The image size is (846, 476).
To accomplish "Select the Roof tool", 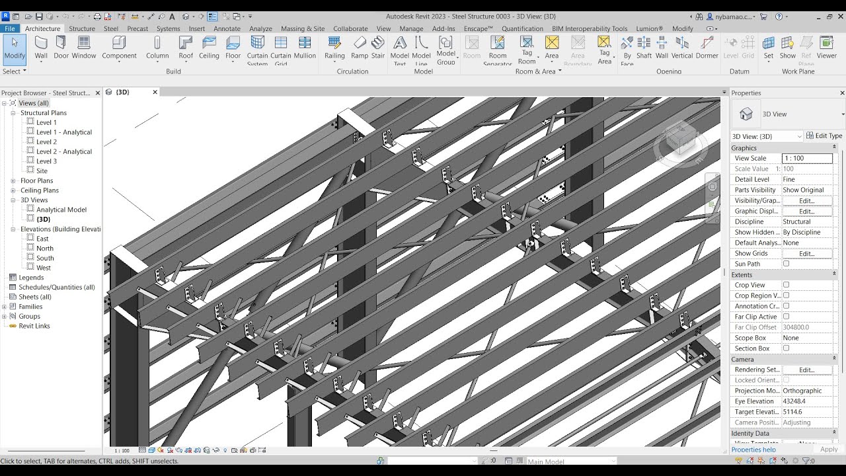I will click(186, 48).
